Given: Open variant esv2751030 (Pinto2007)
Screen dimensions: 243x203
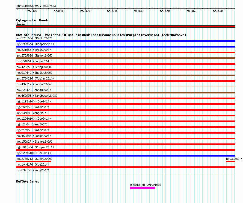Looking at the screenshot, I should [34, 38].
